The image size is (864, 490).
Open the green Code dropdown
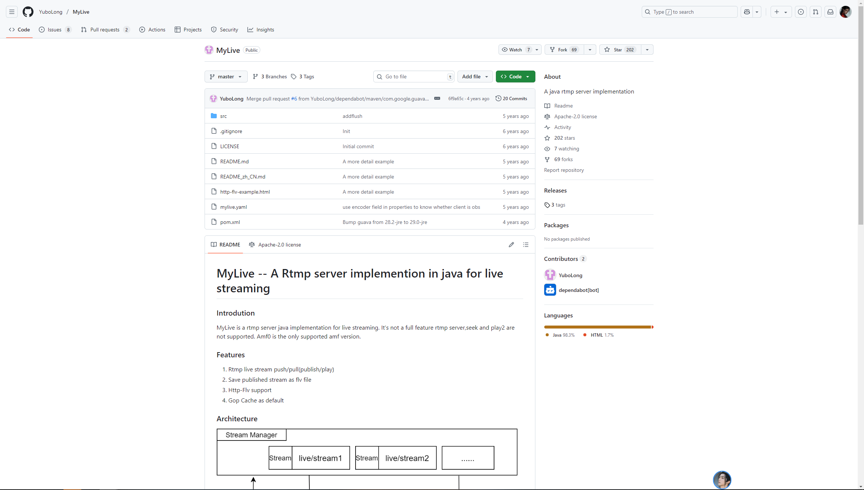pyautogui.click(x=515, y=76)
